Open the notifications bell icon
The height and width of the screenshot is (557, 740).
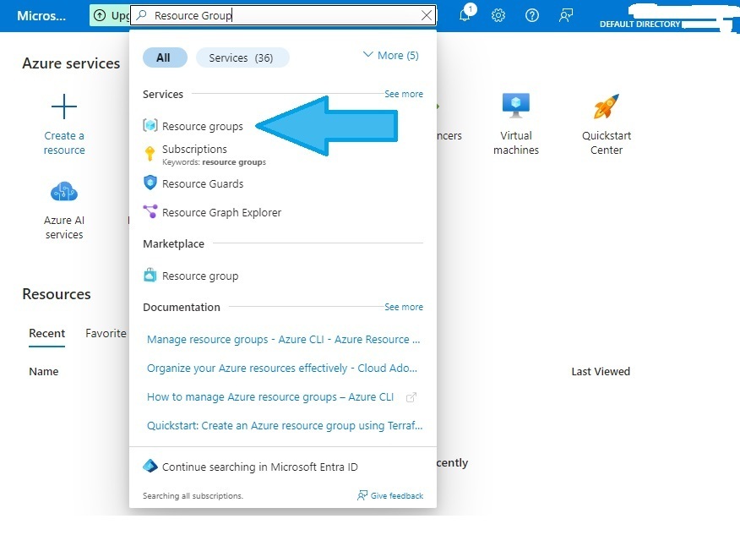coord(465,15)
